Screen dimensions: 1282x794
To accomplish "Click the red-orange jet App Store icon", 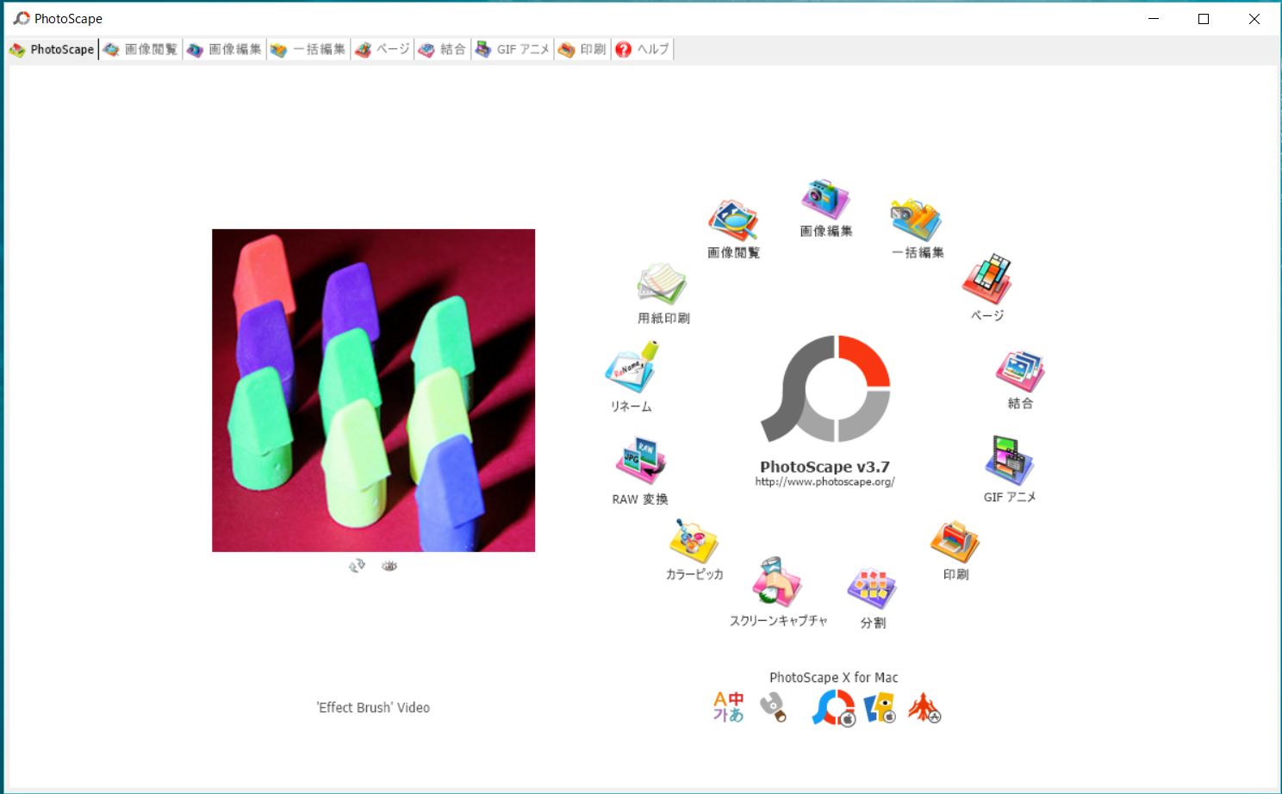I will 924,708.
